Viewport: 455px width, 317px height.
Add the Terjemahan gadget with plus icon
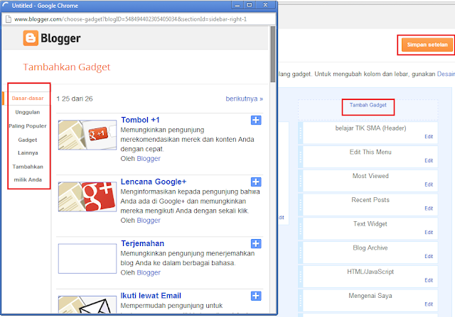pos(256,243)
